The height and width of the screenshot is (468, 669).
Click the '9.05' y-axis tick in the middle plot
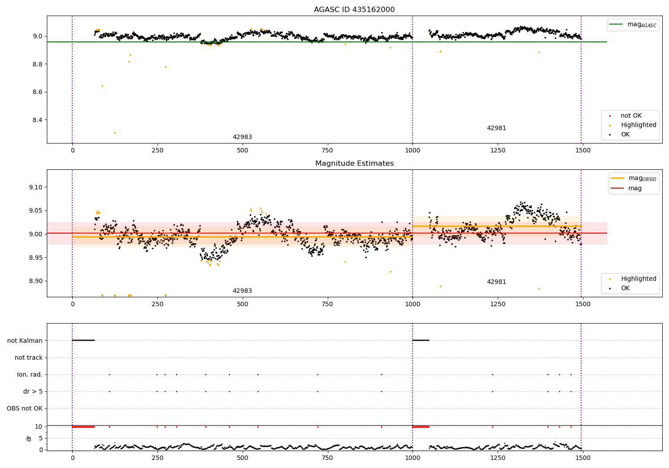[36, 211]
